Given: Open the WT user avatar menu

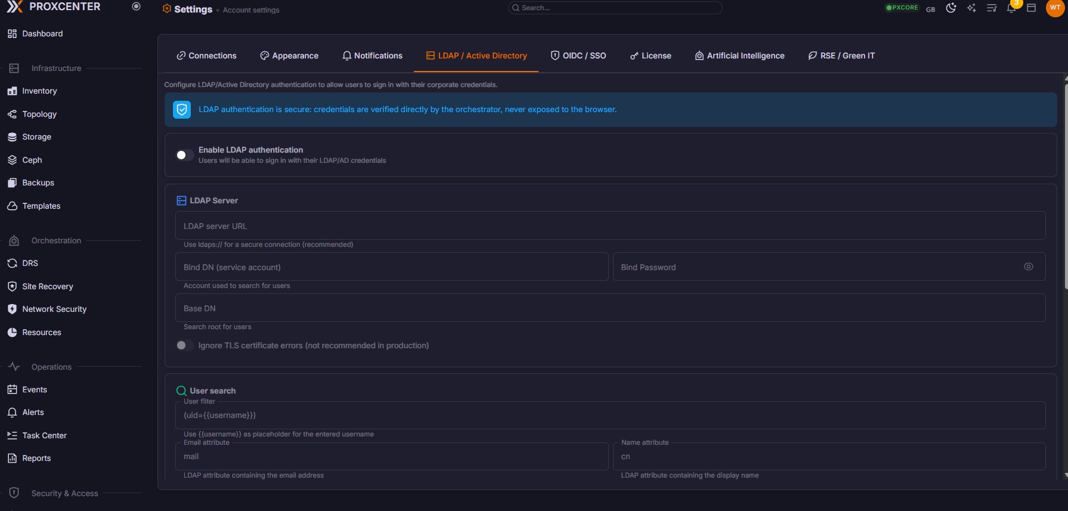Looking at the screenshot, I should pos(1055,8).
